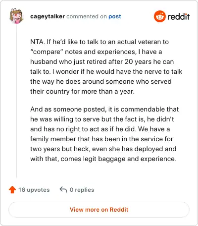The height and width of the screenshot is (226, 198).
Task: Open cageytalker's avatar image
Action: point(16,16)
